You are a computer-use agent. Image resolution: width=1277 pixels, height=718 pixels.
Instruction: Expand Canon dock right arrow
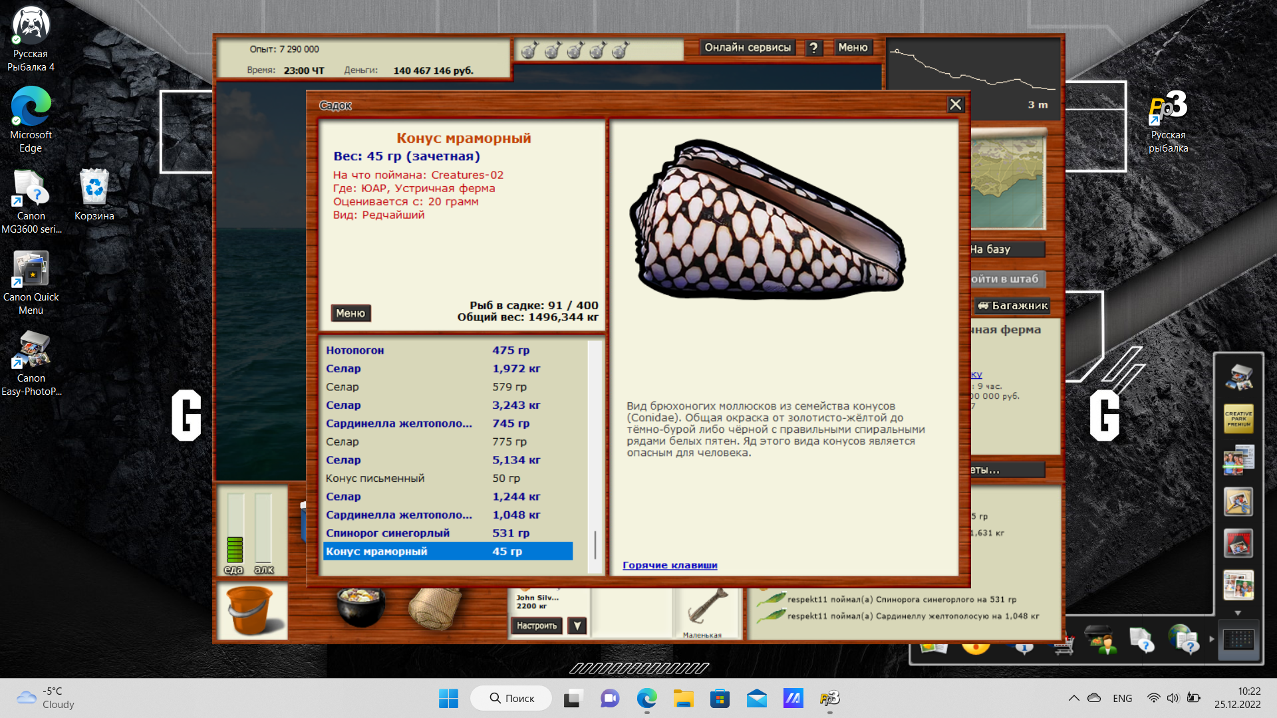(x=1212, y=639)
